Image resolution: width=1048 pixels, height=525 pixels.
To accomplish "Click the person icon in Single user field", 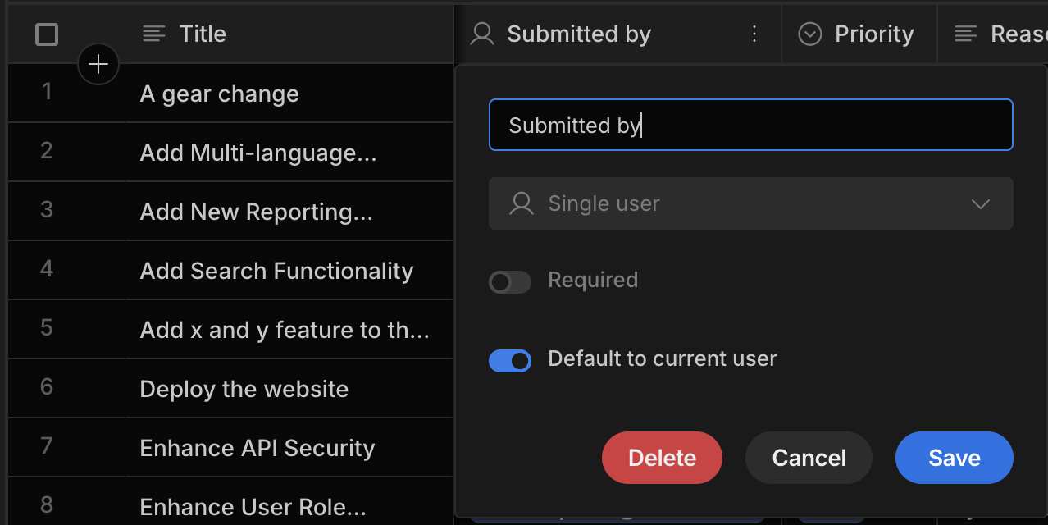I will pos(522,203).
